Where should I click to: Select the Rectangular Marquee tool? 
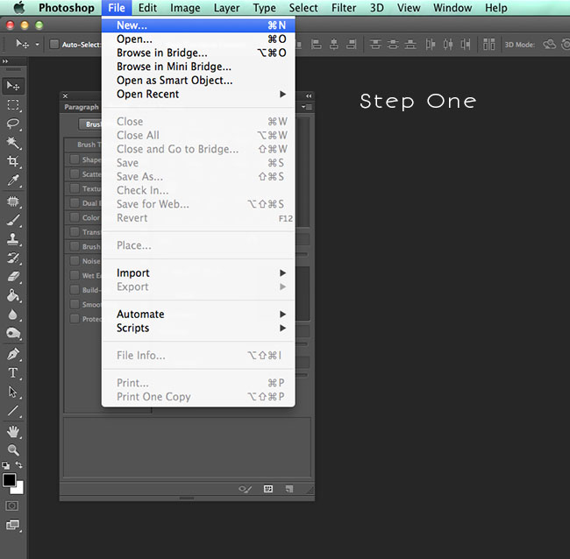pos(13,105)
